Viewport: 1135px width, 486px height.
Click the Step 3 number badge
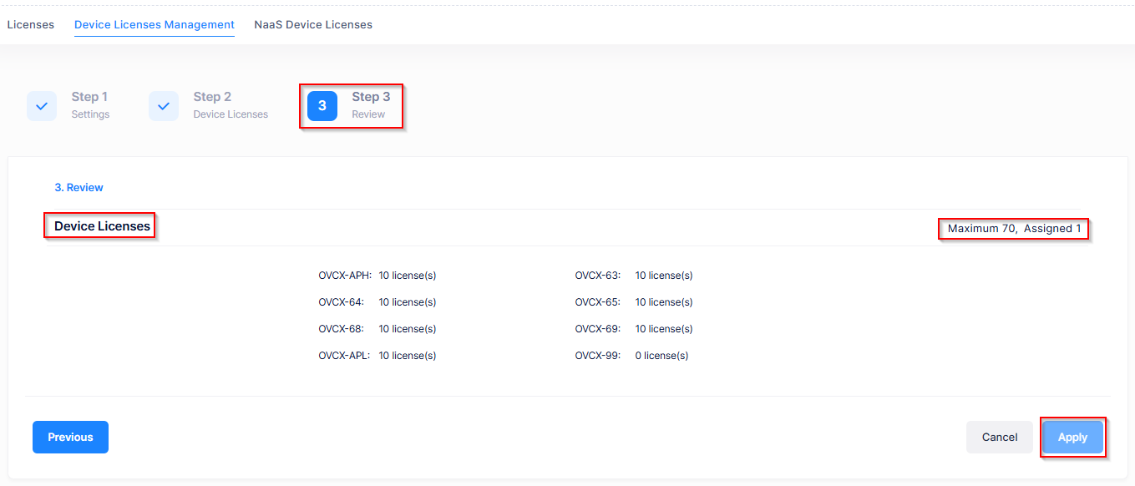tap(322, 106)
